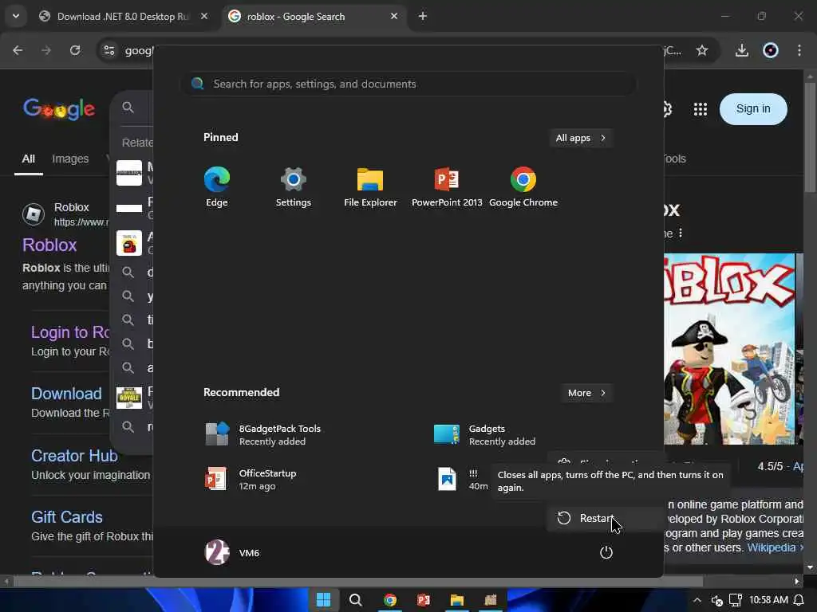
Task: Select the All search results tab
Action: point(28,159)
